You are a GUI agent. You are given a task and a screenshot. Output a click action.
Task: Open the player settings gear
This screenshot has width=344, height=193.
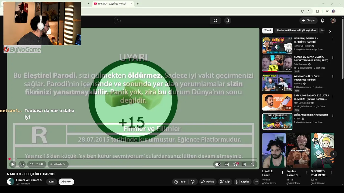235,164
